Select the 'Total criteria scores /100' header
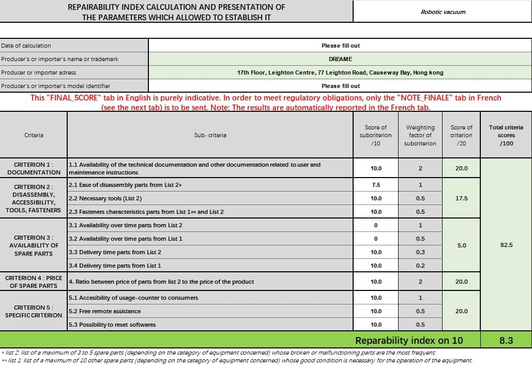 point(506,135)
